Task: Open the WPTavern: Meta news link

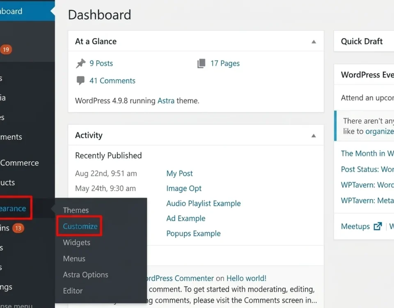Action: pyautogui.click(x=367, y=200)
